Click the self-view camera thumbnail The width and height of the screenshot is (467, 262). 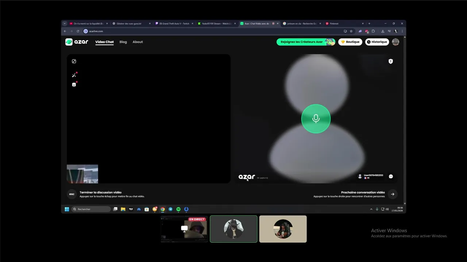point(82,174)
